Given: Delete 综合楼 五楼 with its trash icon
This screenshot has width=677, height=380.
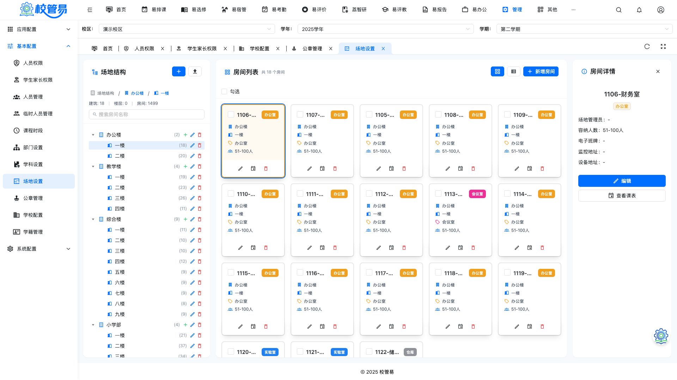Looking at the screenshot, I should 200,272.
